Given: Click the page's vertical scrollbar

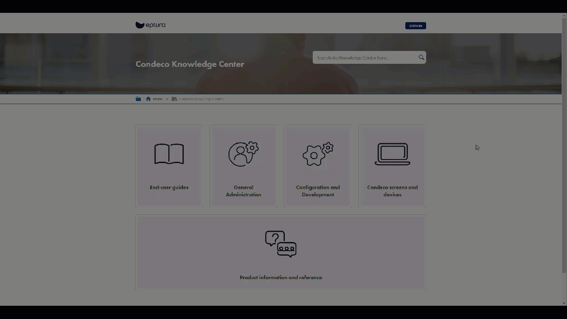Looking at the screenshot, I should pos(564,146).
